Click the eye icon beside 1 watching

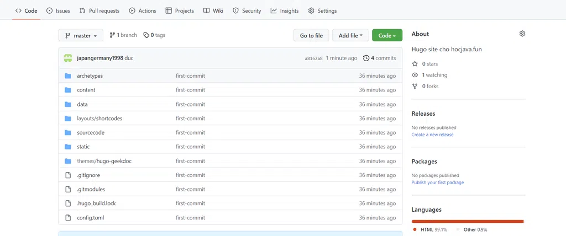point(415,75)
